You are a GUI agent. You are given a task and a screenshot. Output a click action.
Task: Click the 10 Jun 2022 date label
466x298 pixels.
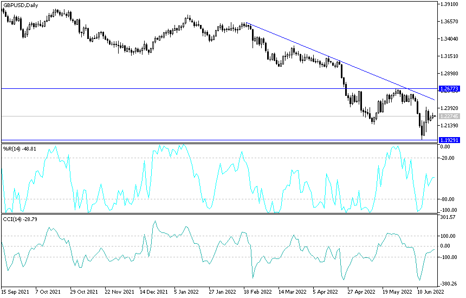pos(430,291)
